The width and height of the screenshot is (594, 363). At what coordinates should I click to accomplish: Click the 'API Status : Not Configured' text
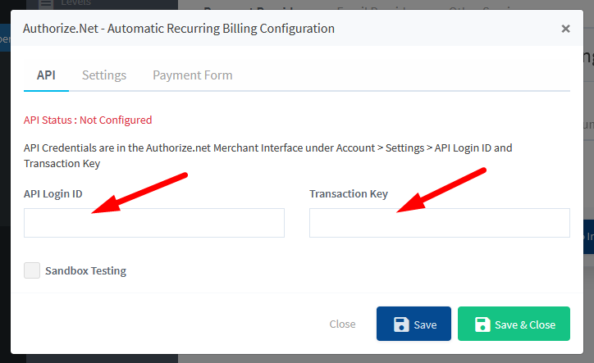tap(88, 120)
